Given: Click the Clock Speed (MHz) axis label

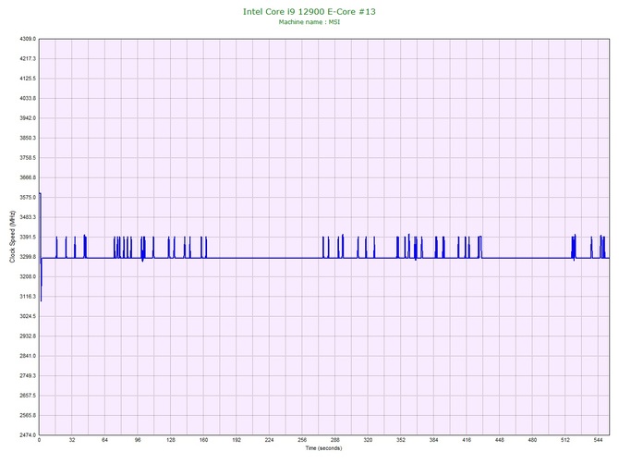Looking at the screenshot, I should point(12,237).
